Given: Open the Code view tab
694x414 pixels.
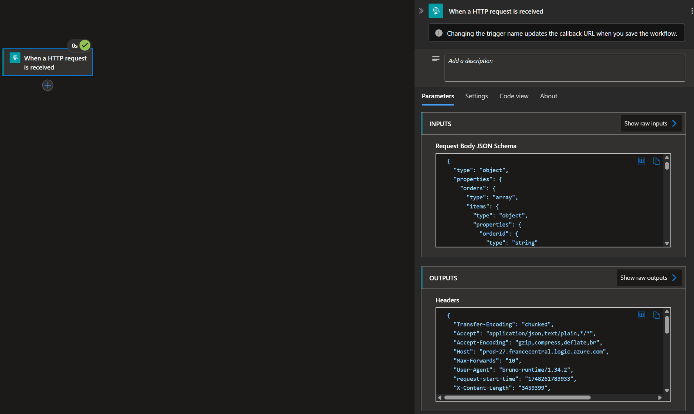Looking at the screenshot, I should [x=514, y=96].
